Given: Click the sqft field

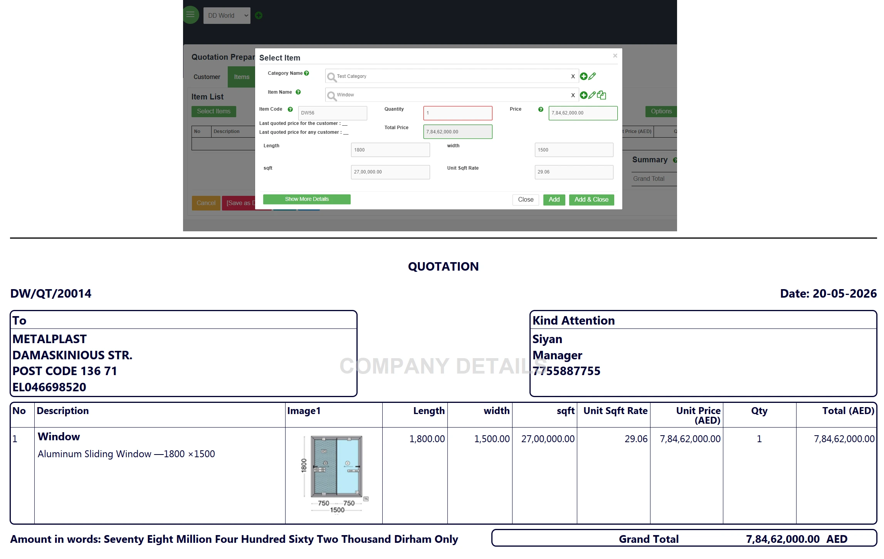Looking at the screenshot, I should click(390, 172).
